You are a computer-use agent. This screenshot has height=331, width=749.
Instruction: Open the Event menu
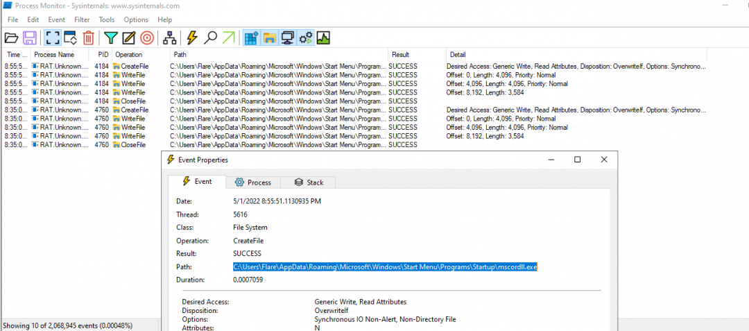tap(56, 19)
